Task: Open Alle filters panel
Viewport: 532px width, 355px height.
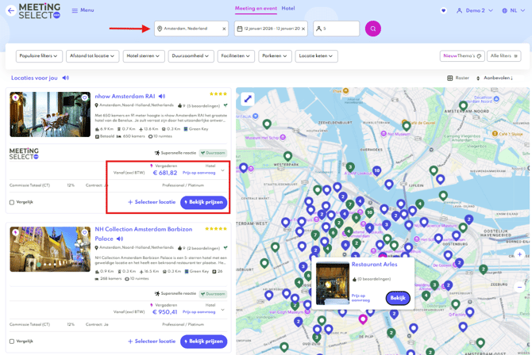Action: 504,56
